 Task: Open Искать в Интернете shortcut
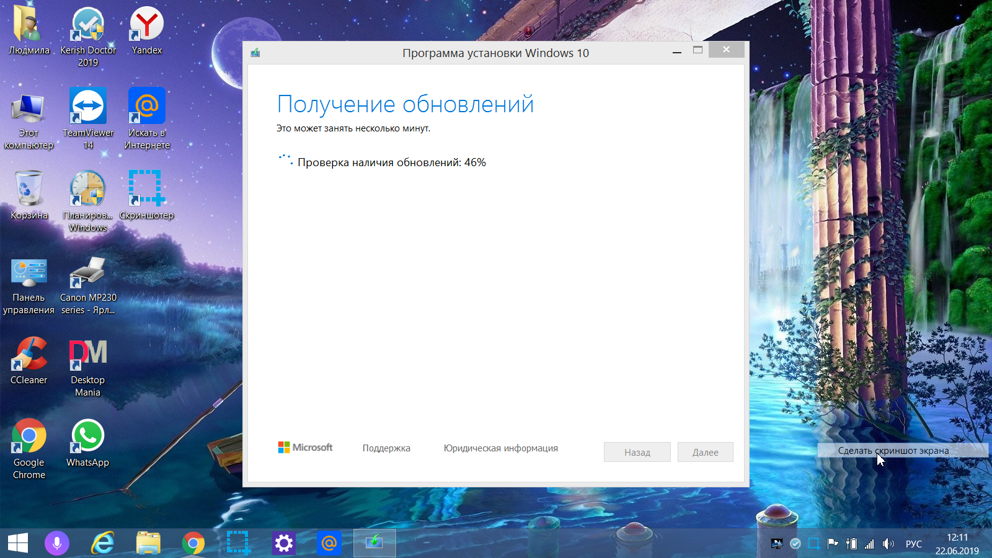point(147,119)
